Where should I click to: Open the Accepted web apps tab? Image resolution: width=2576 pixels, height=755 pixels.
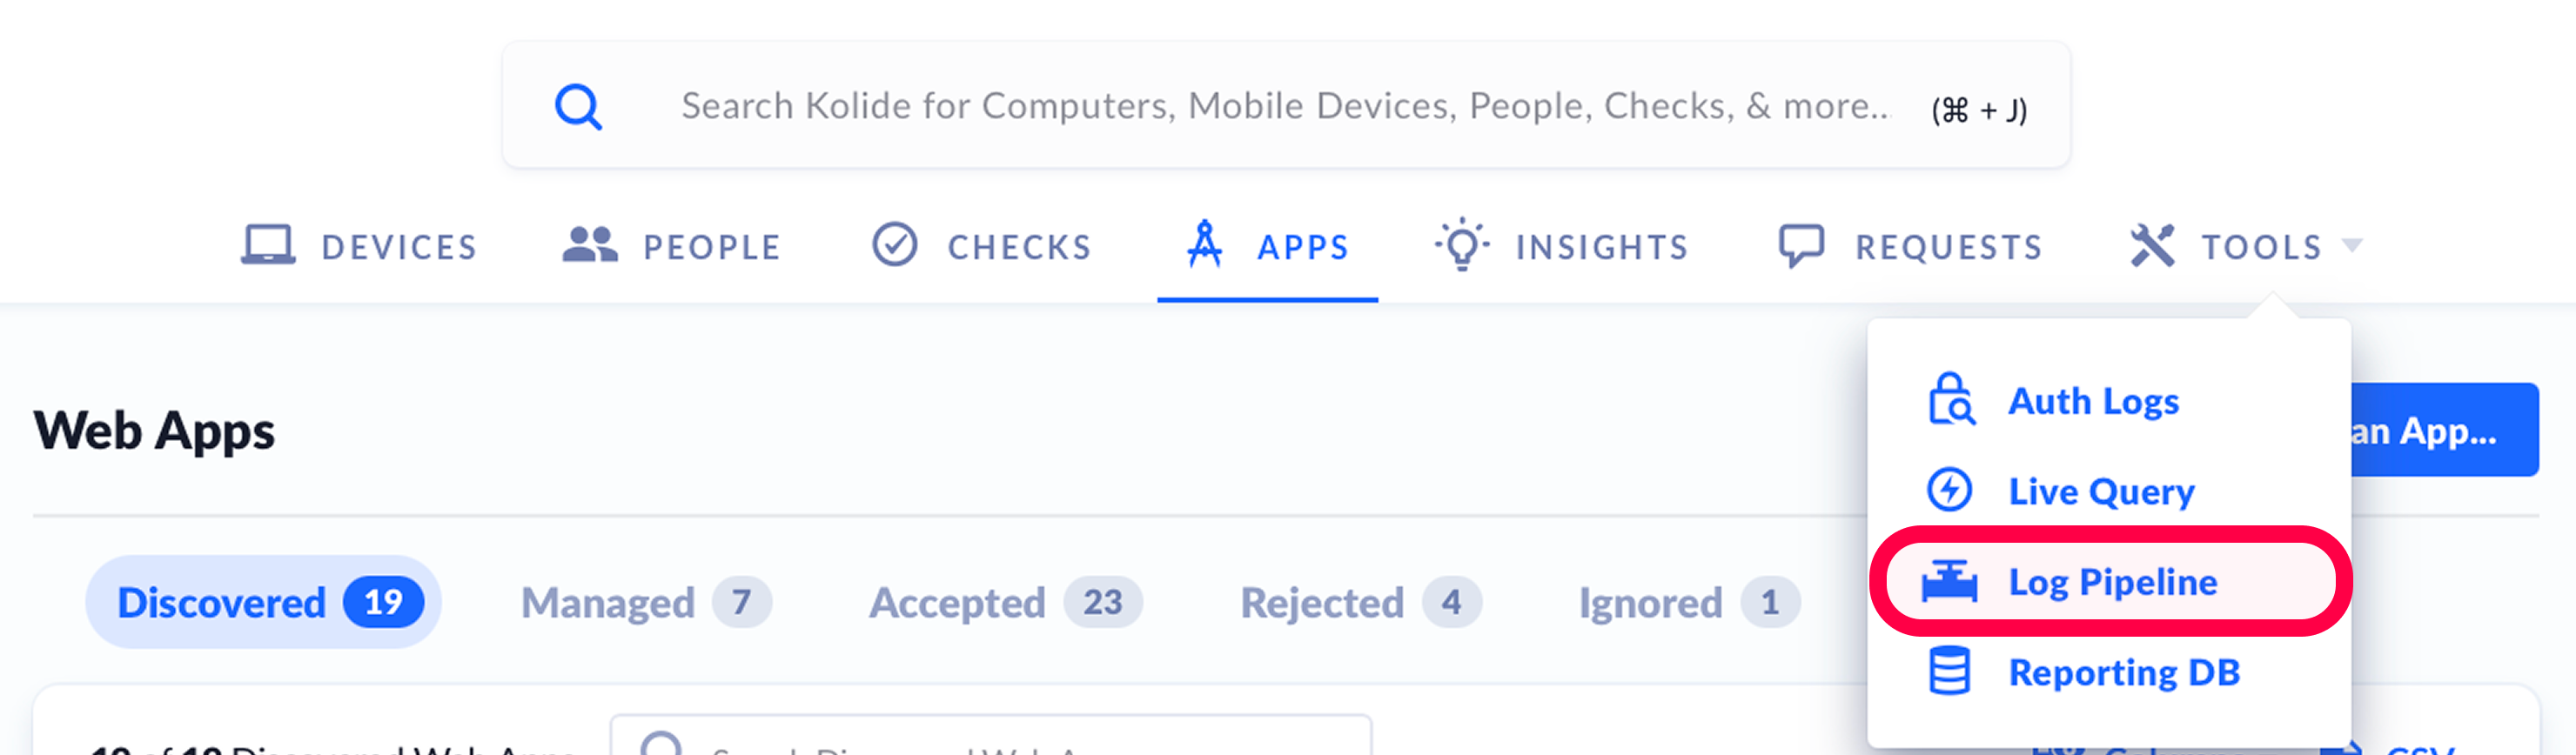pyautogui.click(x=1004, y=602)
